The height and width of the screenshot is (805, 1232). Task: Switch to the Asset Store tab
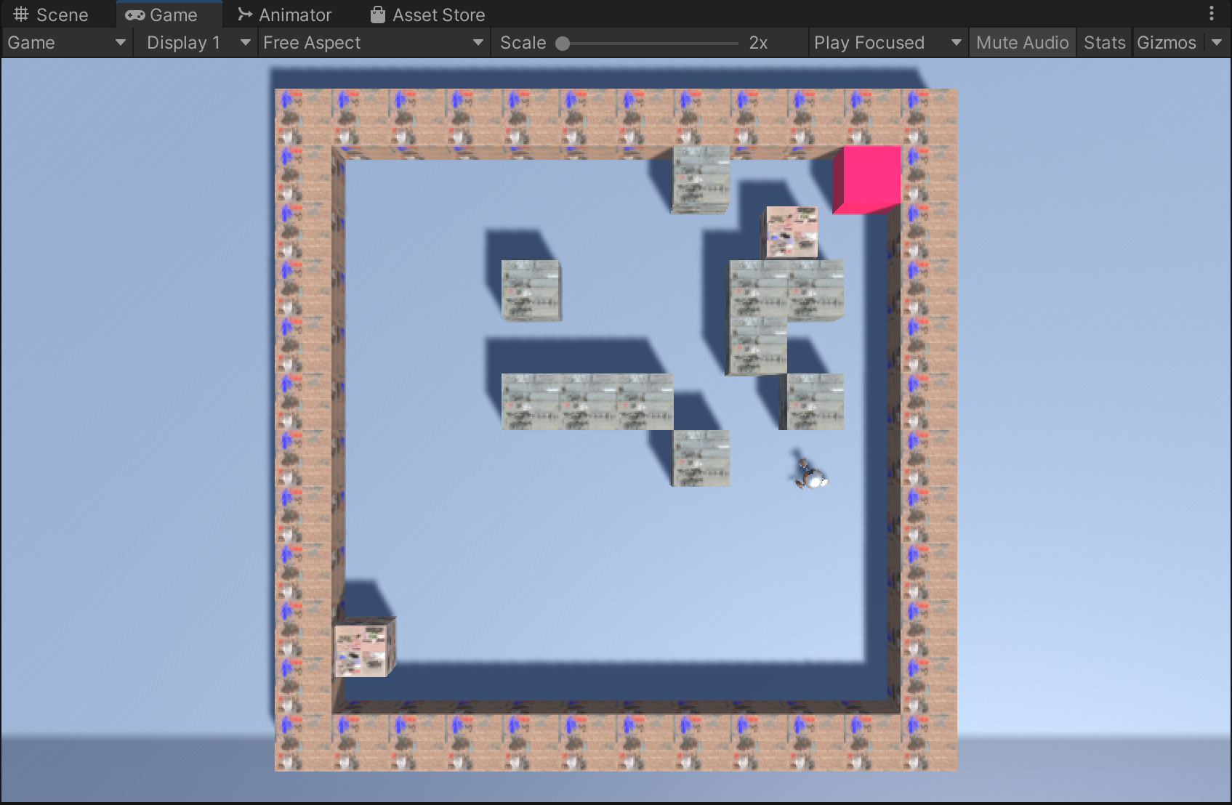coord(427,14)
